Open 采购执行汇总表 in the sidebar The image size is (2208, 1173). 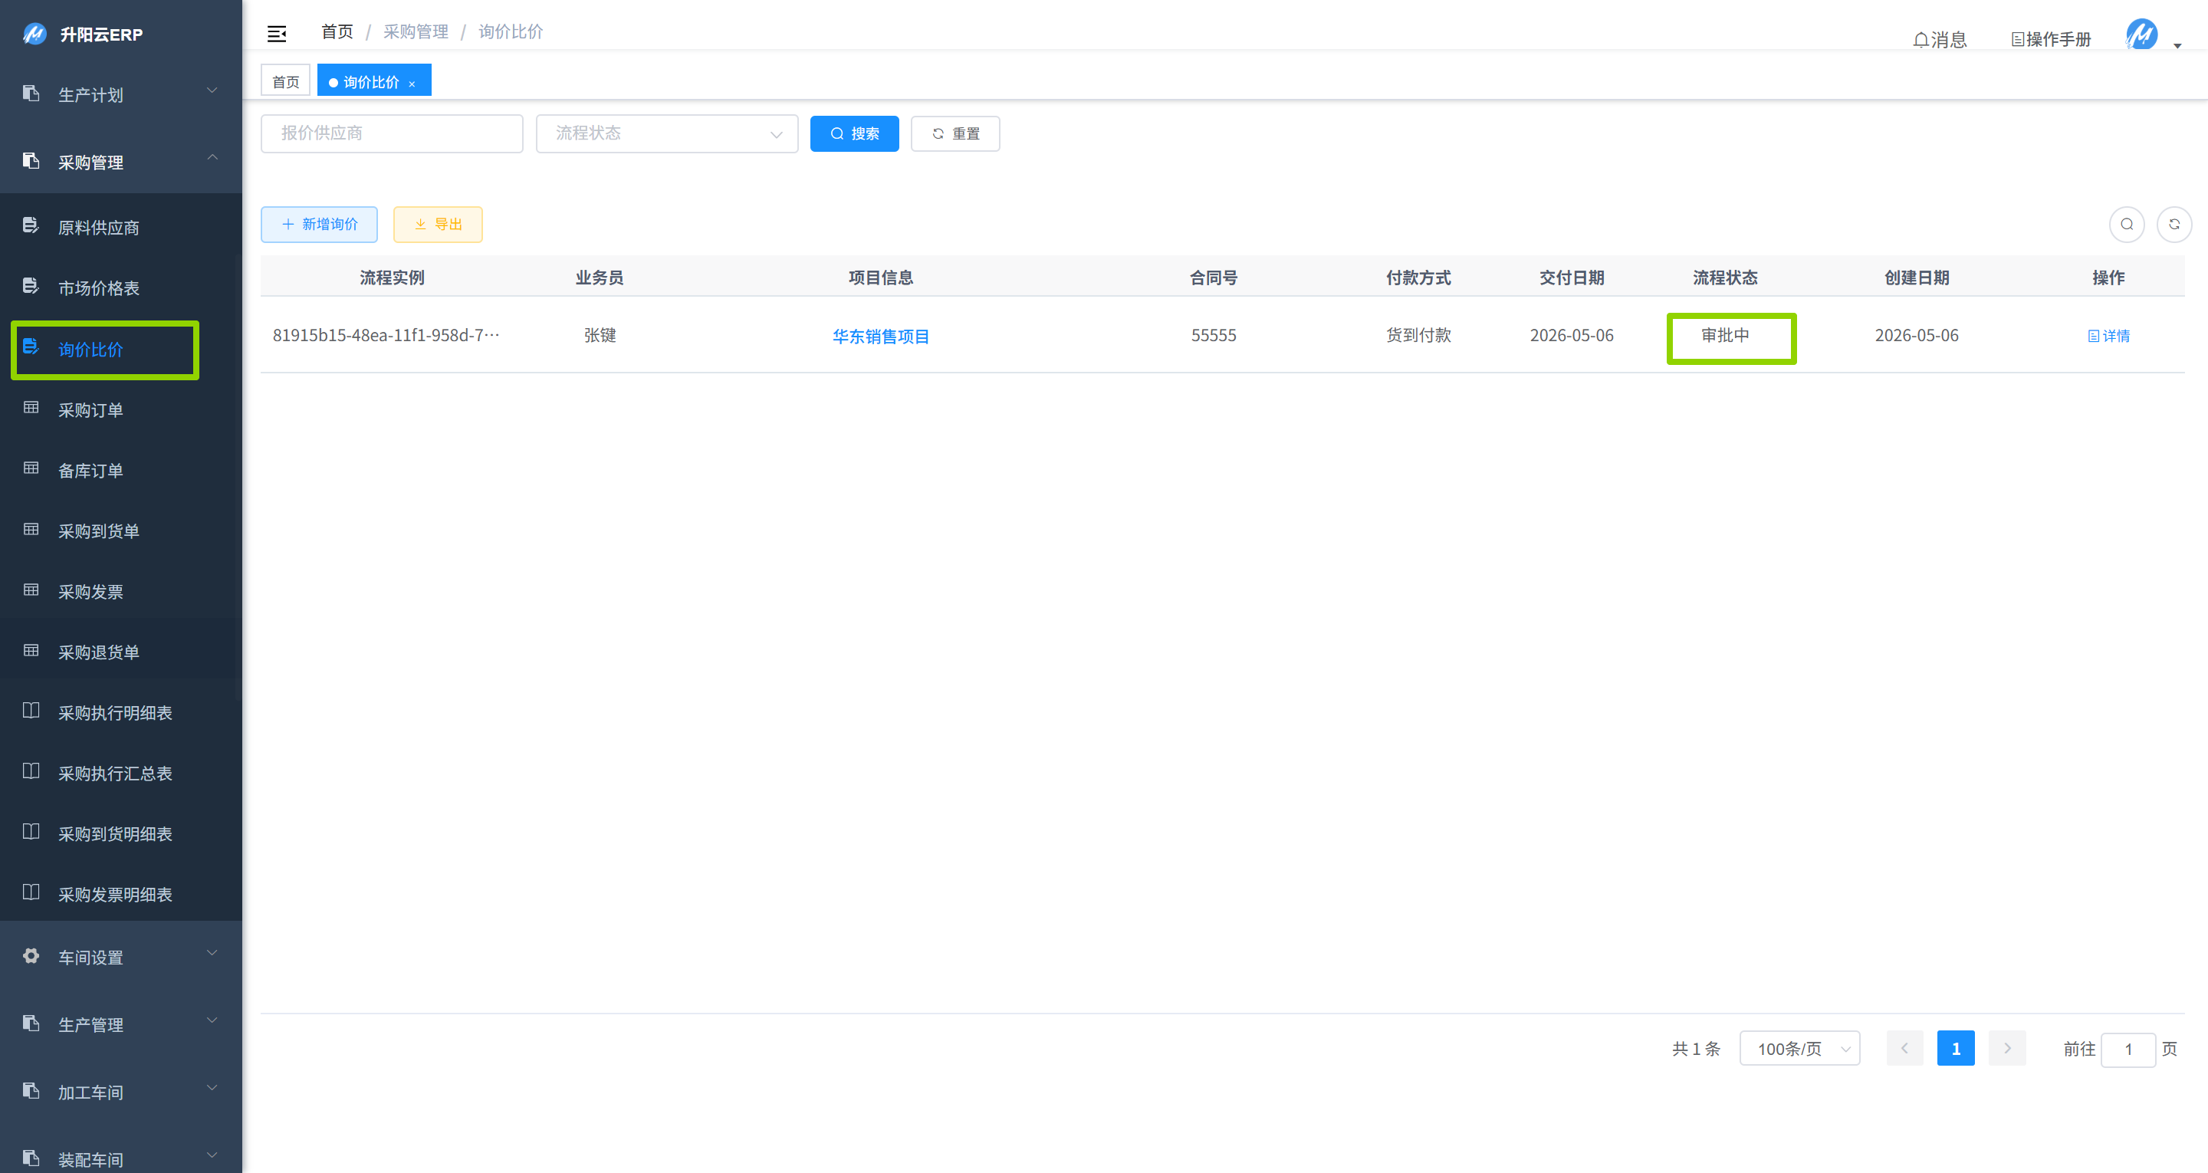[121, 773]
